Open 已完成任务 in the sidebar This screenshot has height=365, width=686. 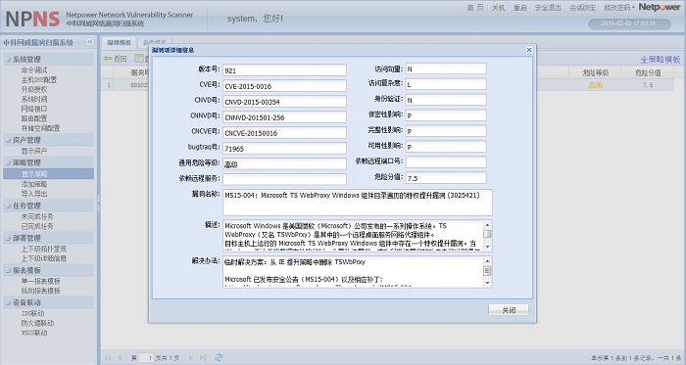(37, 226)
